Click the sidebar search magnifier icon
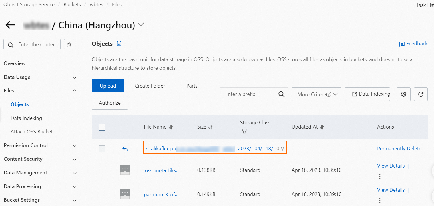The height and width of the screenshot is (206, 434). [x=11, y=45]
